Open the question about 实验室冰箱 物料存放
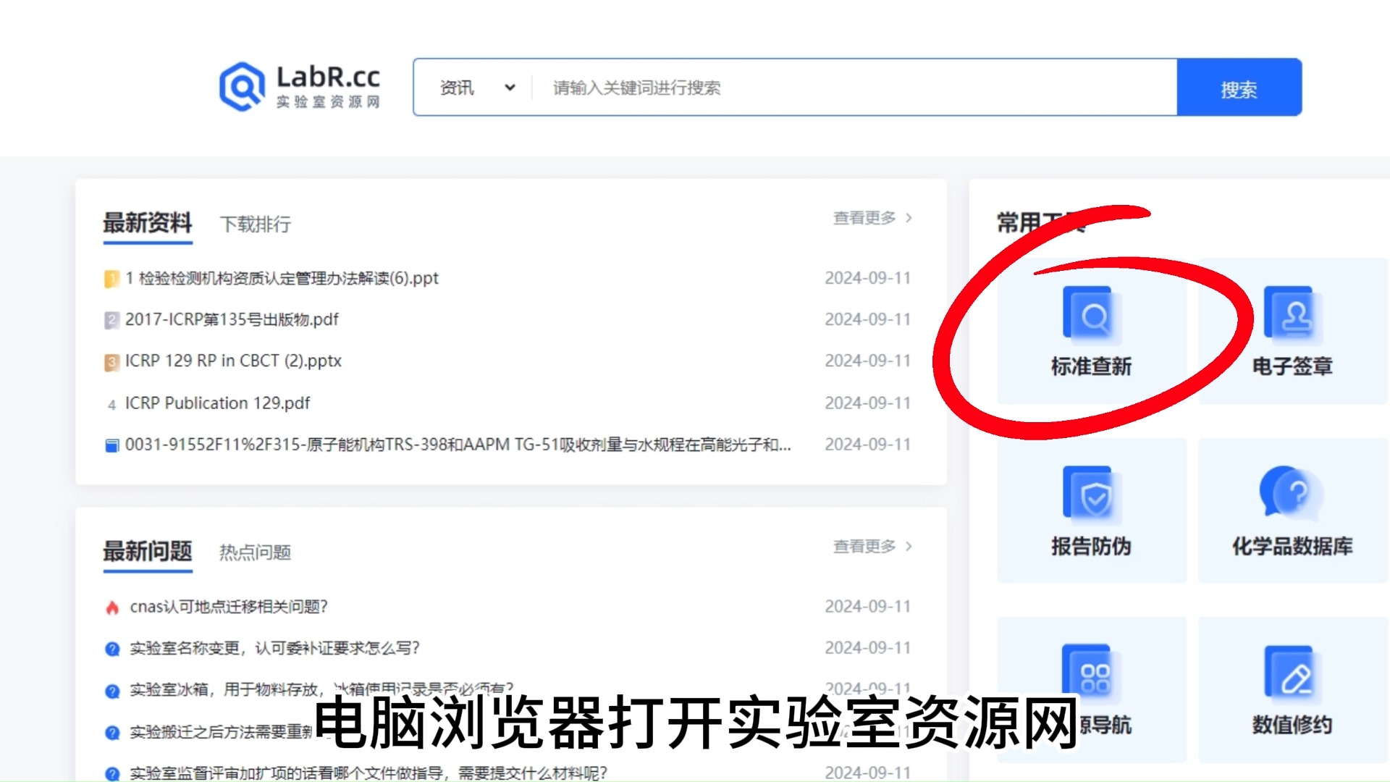This screenshot has width=1390, height=782. tap(321, 689)
